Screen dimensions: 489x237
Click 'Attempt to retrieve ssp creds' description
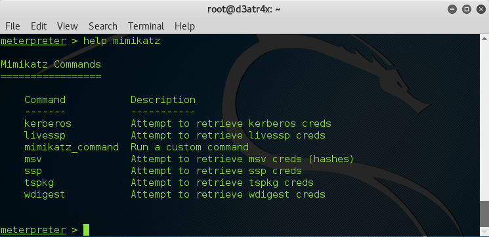click(216, 171)
